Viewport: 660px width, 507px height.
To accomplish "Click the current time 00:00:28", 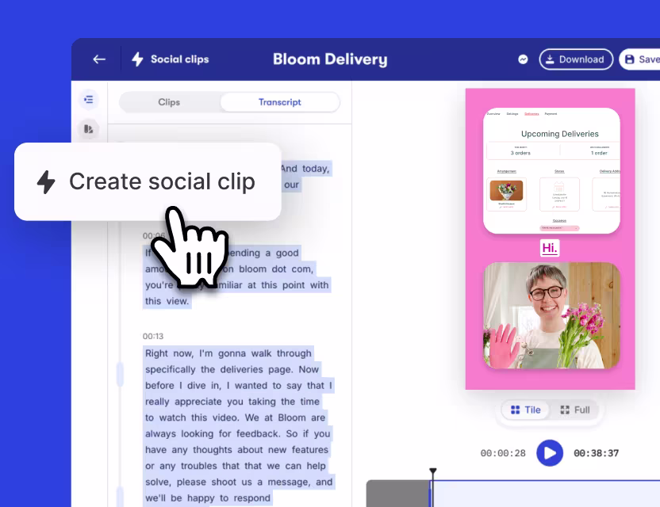I will pyautogui.click(x=503, y=453).
